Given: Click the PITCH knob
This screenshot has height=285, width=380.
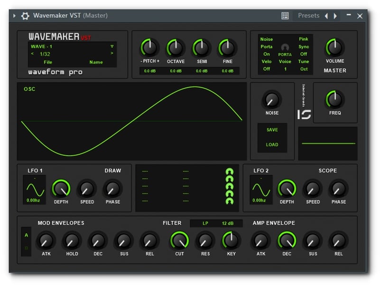Looking at the screenshot, I should [149, 47].
